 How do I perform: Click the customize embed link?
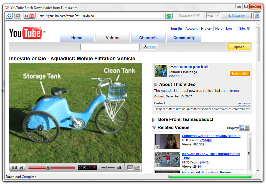[x=243, y=103]
